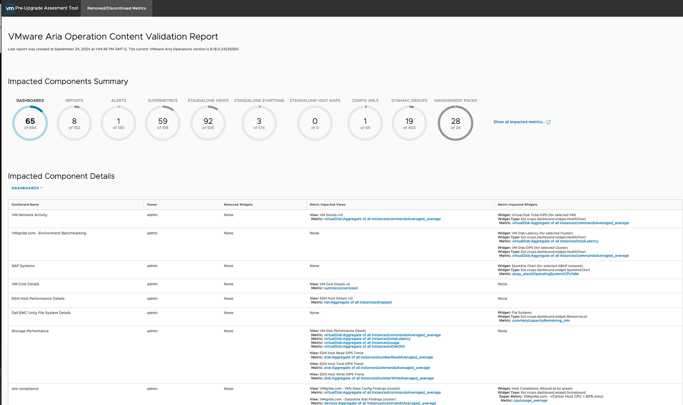The image size is (683, 405).
Task: Open the totalLatency link under VM Disk Performance Details
Action: pyautogui.click(x=367, y=339)
